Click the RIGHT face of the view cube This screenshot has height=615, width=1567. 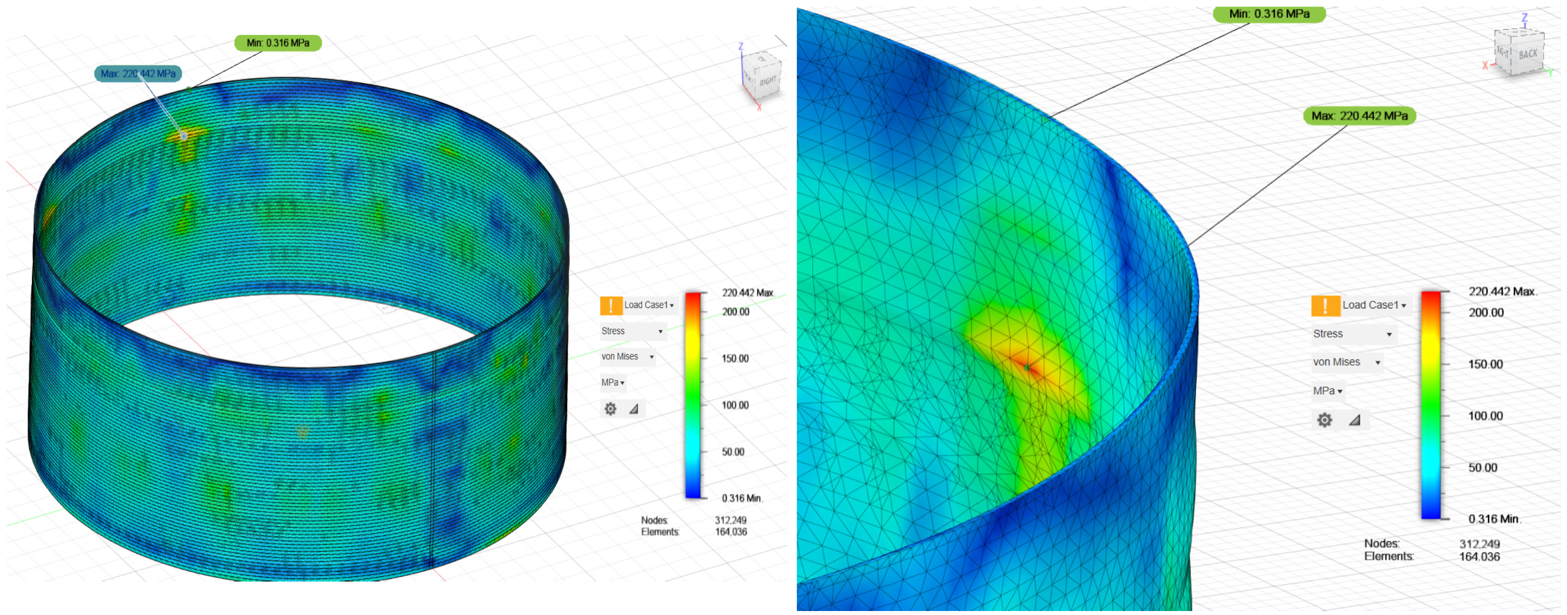(x=768, y=81)
